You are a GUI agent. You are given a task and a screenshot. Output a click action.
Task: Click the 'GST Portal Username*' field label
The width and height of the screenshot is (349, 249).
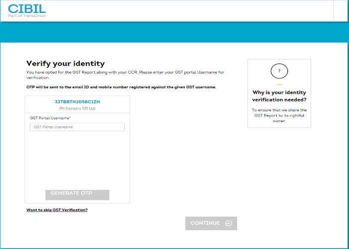50,118
